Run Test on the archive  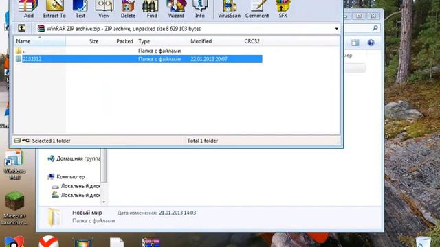pos(80,10)
